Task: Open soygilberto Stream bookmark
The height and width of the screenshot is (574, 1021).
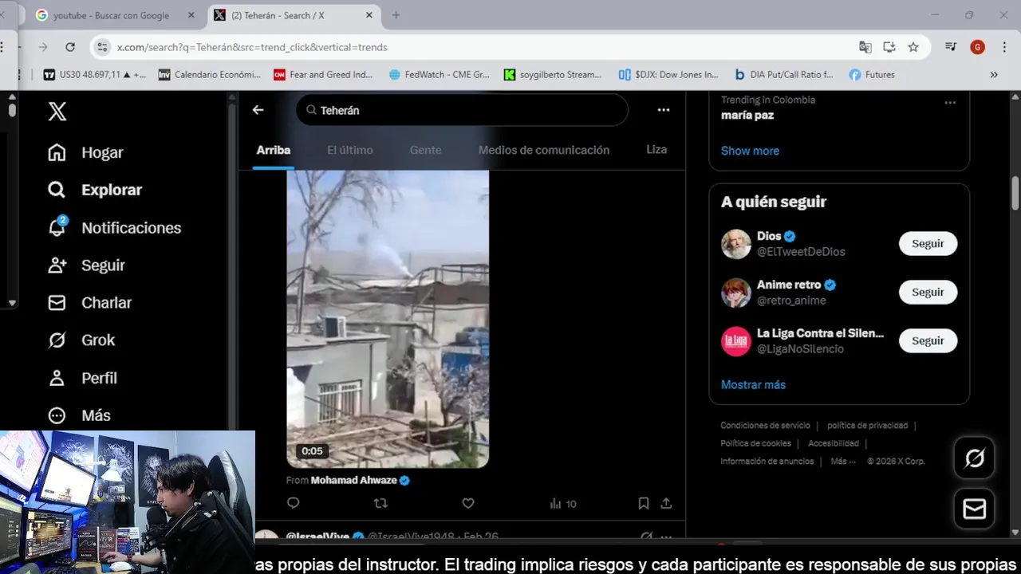Action: (x=553, y=74)
